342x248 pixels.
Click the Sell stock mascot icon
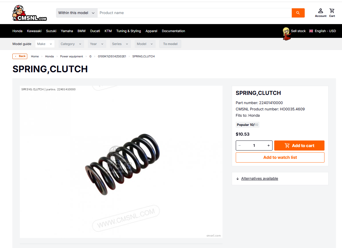coord(286,34)
